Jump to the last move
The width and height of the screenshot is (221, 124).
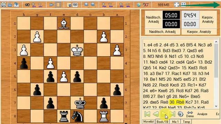[173, 114]
